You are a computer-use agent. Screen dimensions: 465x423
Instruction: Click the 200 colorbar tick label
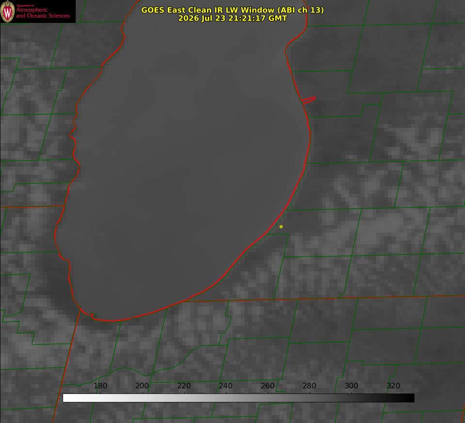coord(142,386)
